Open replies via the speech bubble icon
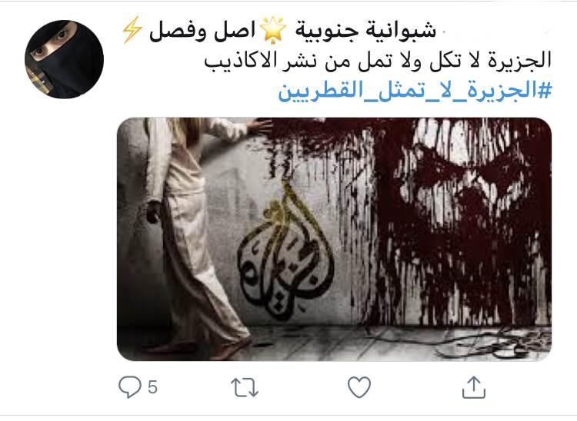The width and height of the screenshot is (577, 421). [x=129, y=387]
